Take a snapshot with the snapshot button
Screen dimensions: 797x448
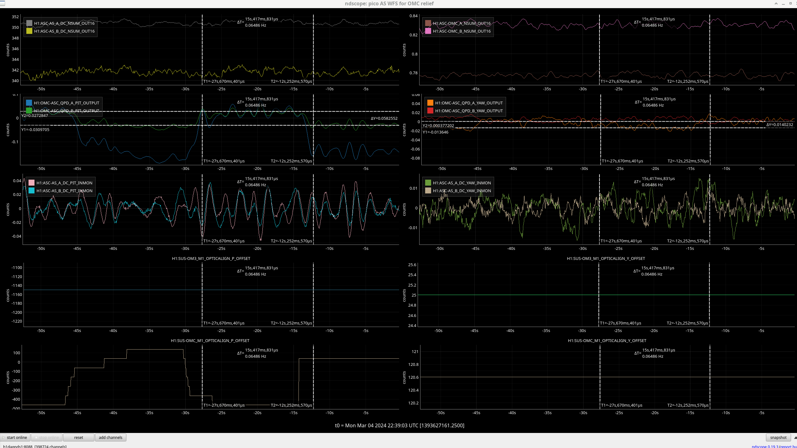[x=778, y=437]
